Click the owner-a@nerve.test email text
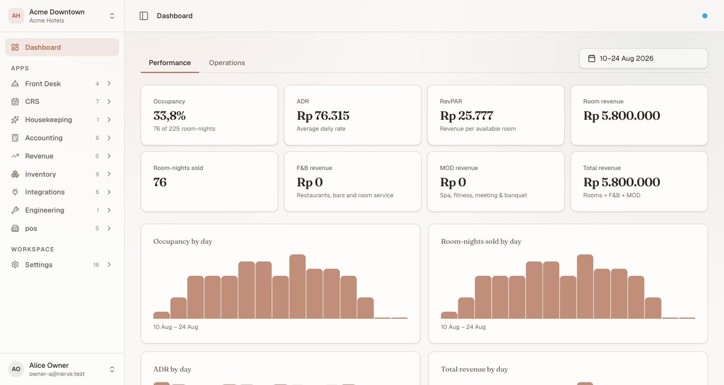This screenshot has height=385, width=724. [57, 374]
